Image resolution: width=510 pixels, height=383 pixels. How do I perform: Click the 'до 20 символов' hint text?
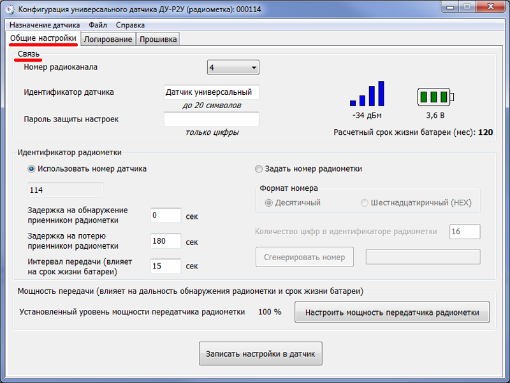point(212,106)
